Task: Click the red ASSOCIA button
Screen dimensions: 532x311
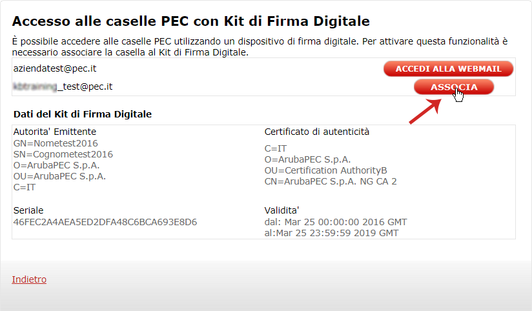Action: [x=454, y=87]
